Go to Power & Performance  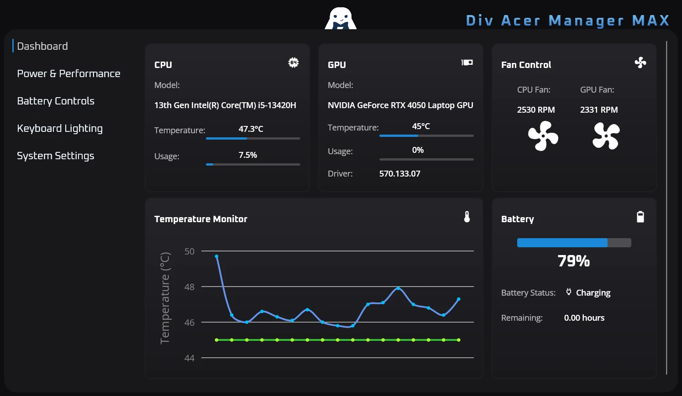68,73
